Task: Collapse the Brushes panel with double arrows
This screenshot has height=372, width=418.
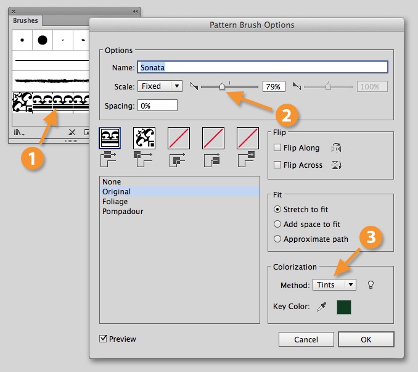Action: click(135, 11)
